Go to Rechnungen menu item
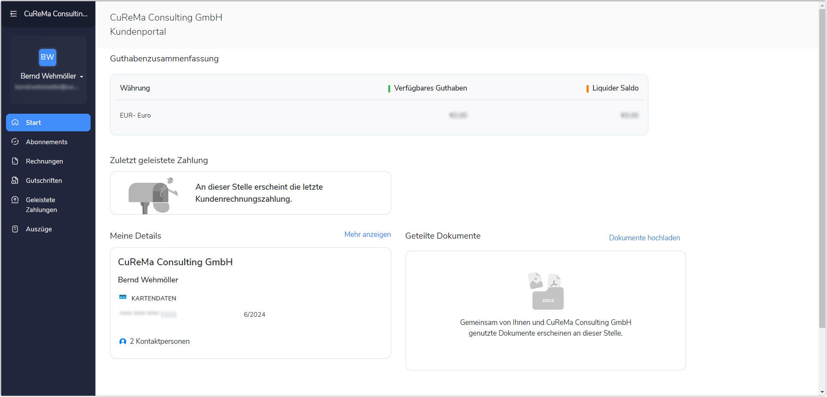Image resolution: width=827 pixels, height=397 pixels. point(44,161)
